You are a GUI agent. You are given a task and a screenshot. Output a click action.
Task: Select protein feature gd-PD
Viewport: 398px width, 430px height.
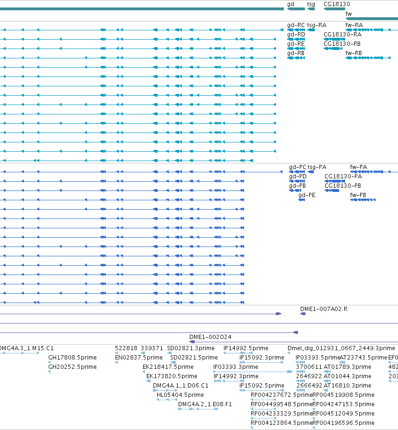coord(298,176)
